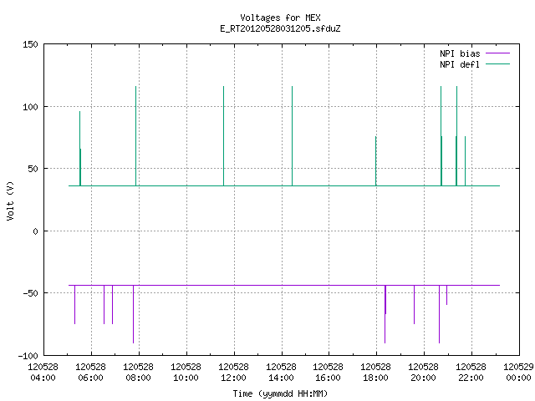The width and height of the screenshot is (535, 401).
Task: Click the 'NPI bias' legend label
Action: 460,53
